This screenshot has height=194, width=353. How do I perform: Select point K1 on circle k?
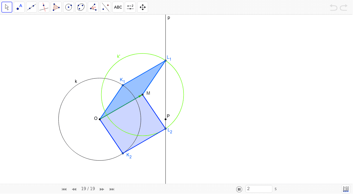(123, 85)
